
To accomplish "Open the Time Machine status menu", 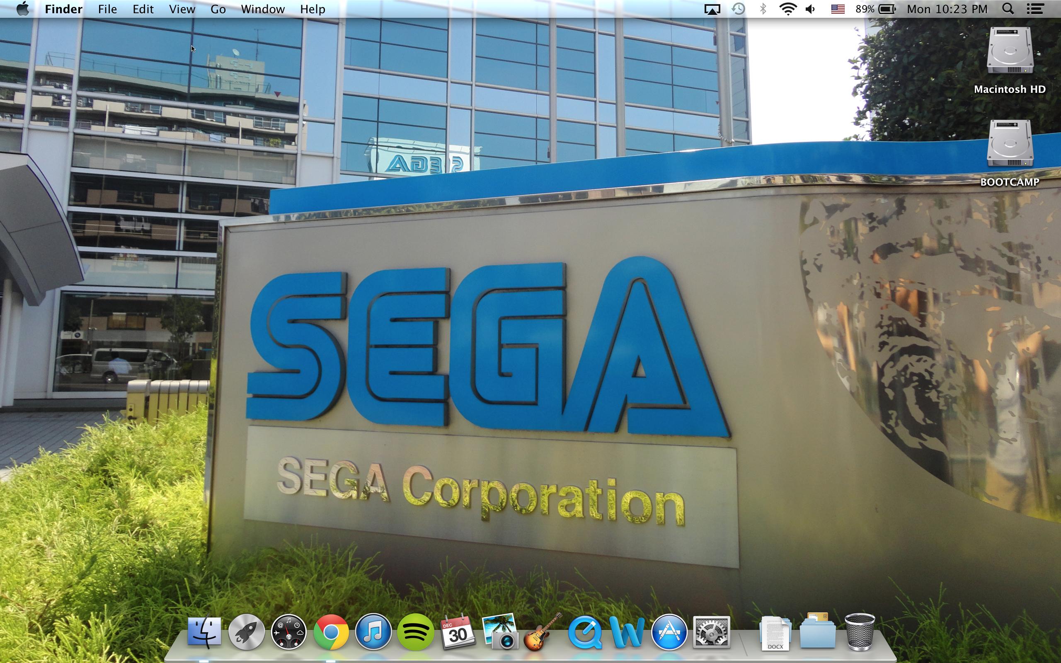I will click(x=738, y=9).
